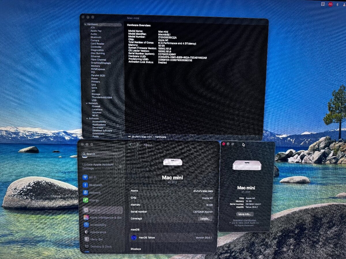Select Power in System Information sidebar

point(95,79)
